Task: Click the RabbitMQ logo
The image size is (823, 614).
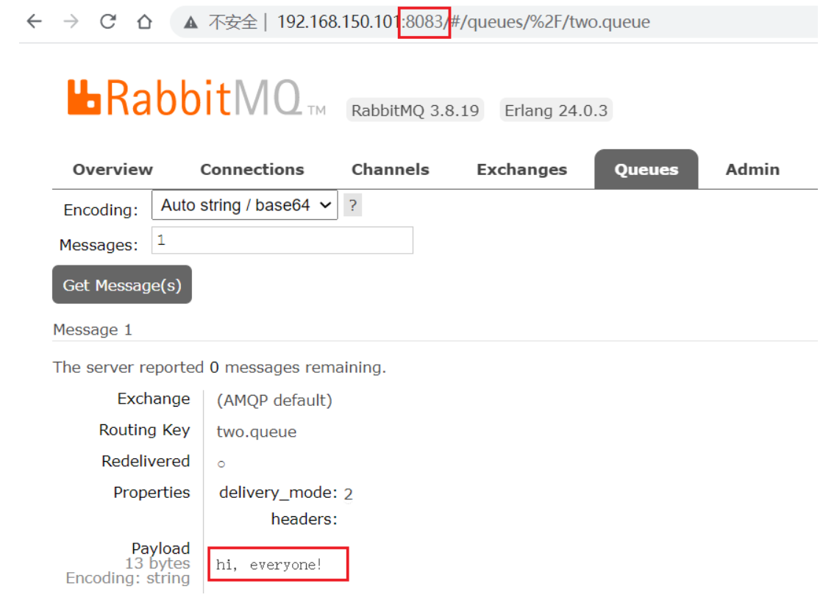Action: (x=196, y=97)
